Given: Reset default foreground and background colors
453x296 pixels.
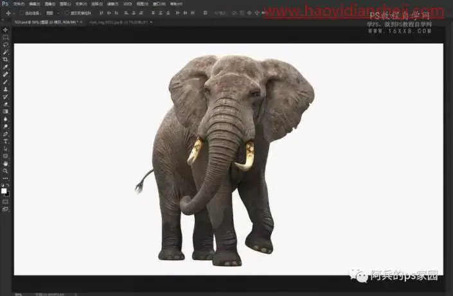Looking at the screenshot, I should (x=3, y=185).
